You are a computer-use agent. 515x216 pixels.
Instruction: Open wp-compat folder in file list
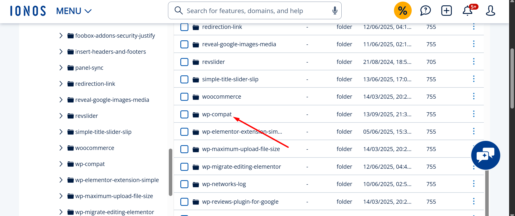tap(217, 114)
